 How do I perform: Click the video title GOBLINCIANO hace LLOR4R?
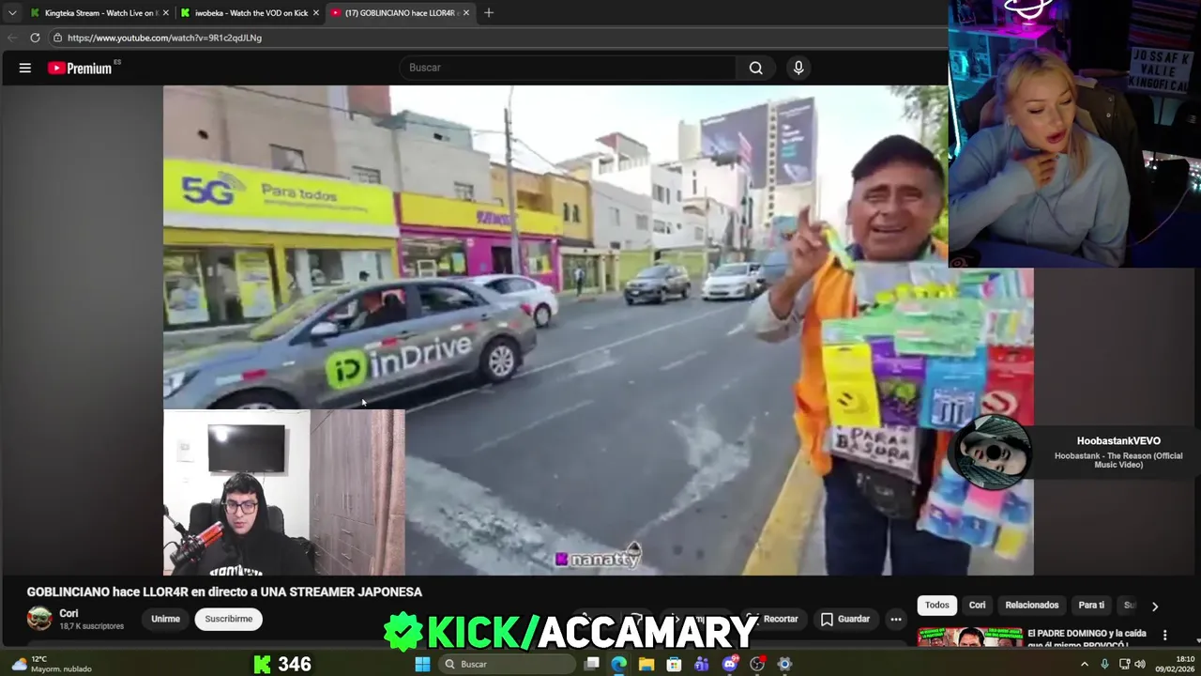[x=224, y=591]
